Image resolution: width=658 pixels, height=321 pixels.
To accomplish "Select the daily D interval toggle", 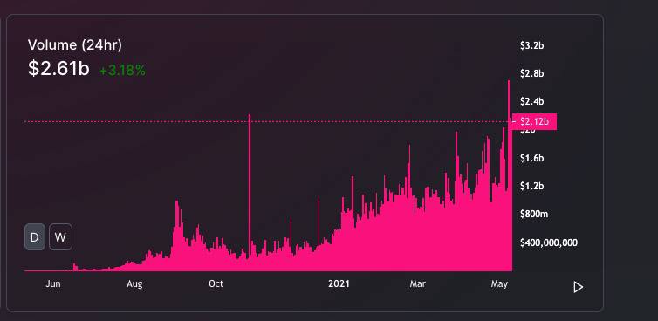I will 35,237.
